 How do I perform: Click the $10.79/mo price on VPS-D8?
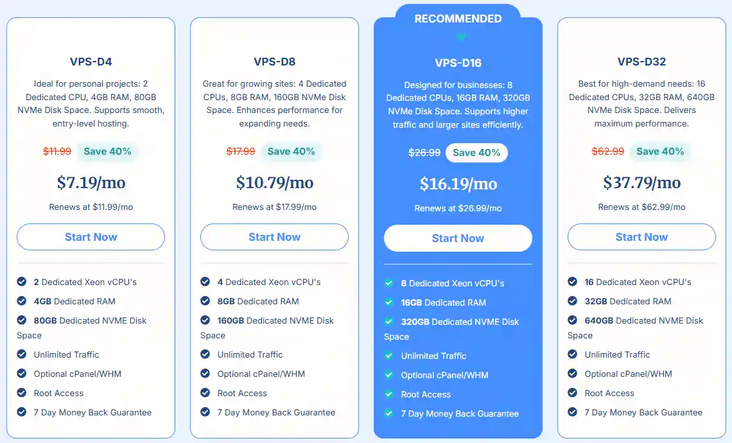point(274,182)
